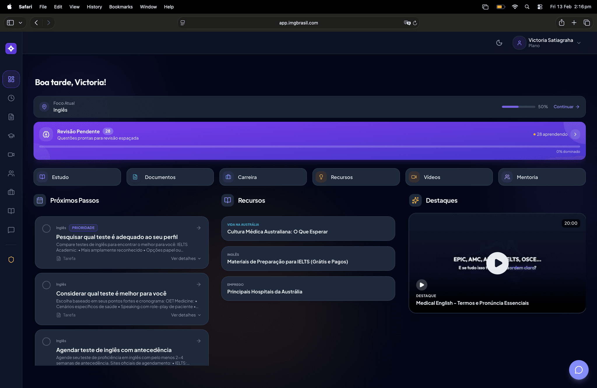Open the people mentoring sidebar icon

11,174
